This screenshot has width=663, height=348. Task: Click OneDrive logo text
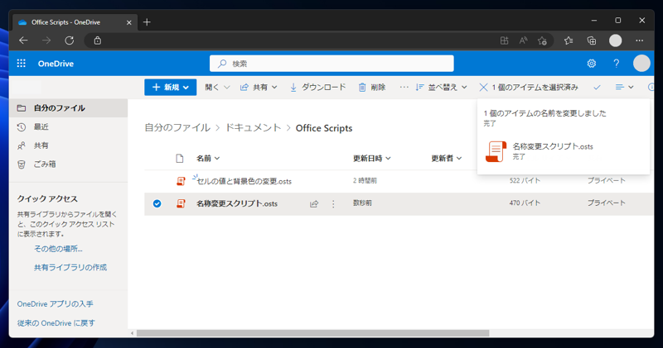point(56,64)
